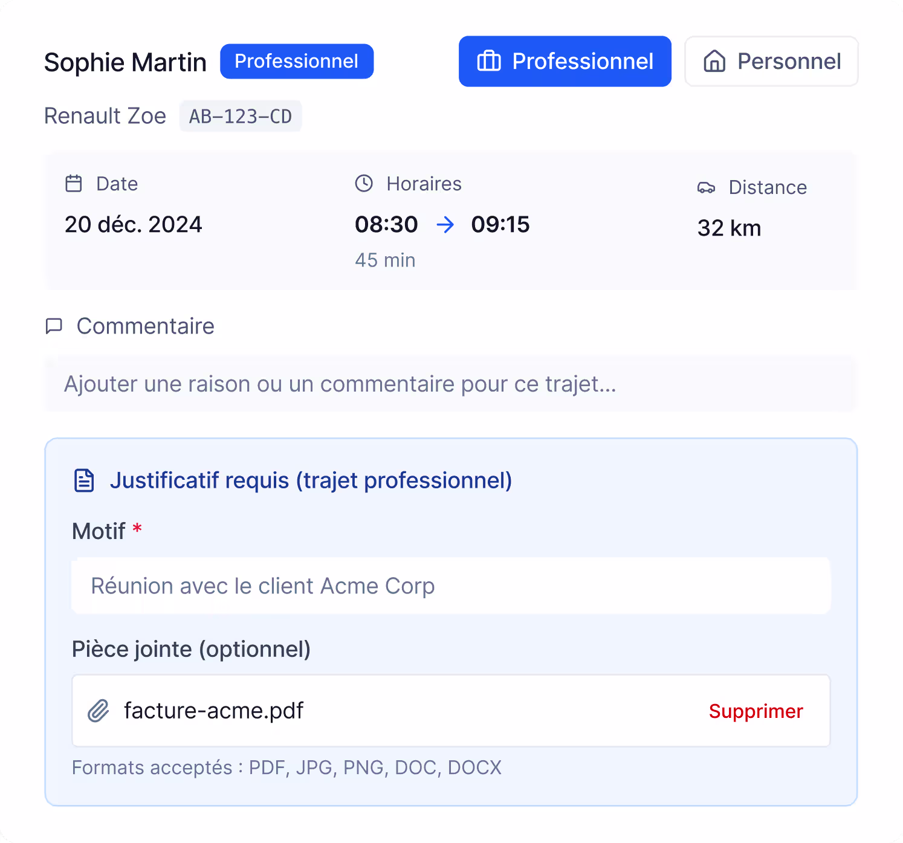Click the briefcase icon in the Professionnel button
The image size is (903, 843).
[489, 61]
